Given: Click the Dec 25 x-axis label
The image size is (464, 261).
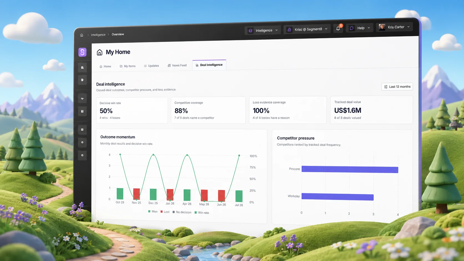Looking at the screenshot, I should 153,203.
